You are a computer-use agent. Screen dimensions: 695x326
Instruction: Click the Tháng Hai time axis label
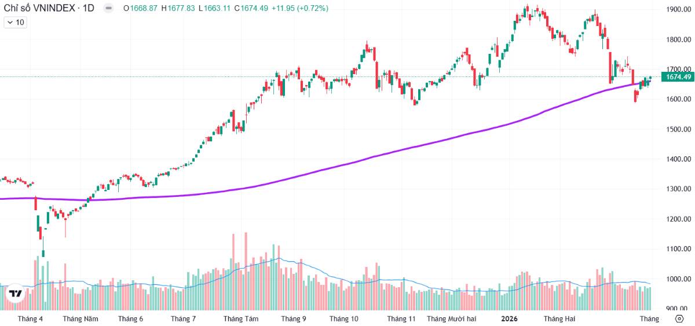point(559,318)
